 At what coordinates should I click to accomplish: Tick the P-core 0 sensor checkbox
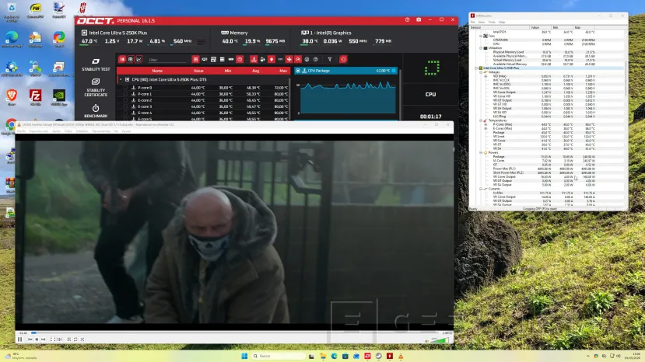(x=125, y=88)
